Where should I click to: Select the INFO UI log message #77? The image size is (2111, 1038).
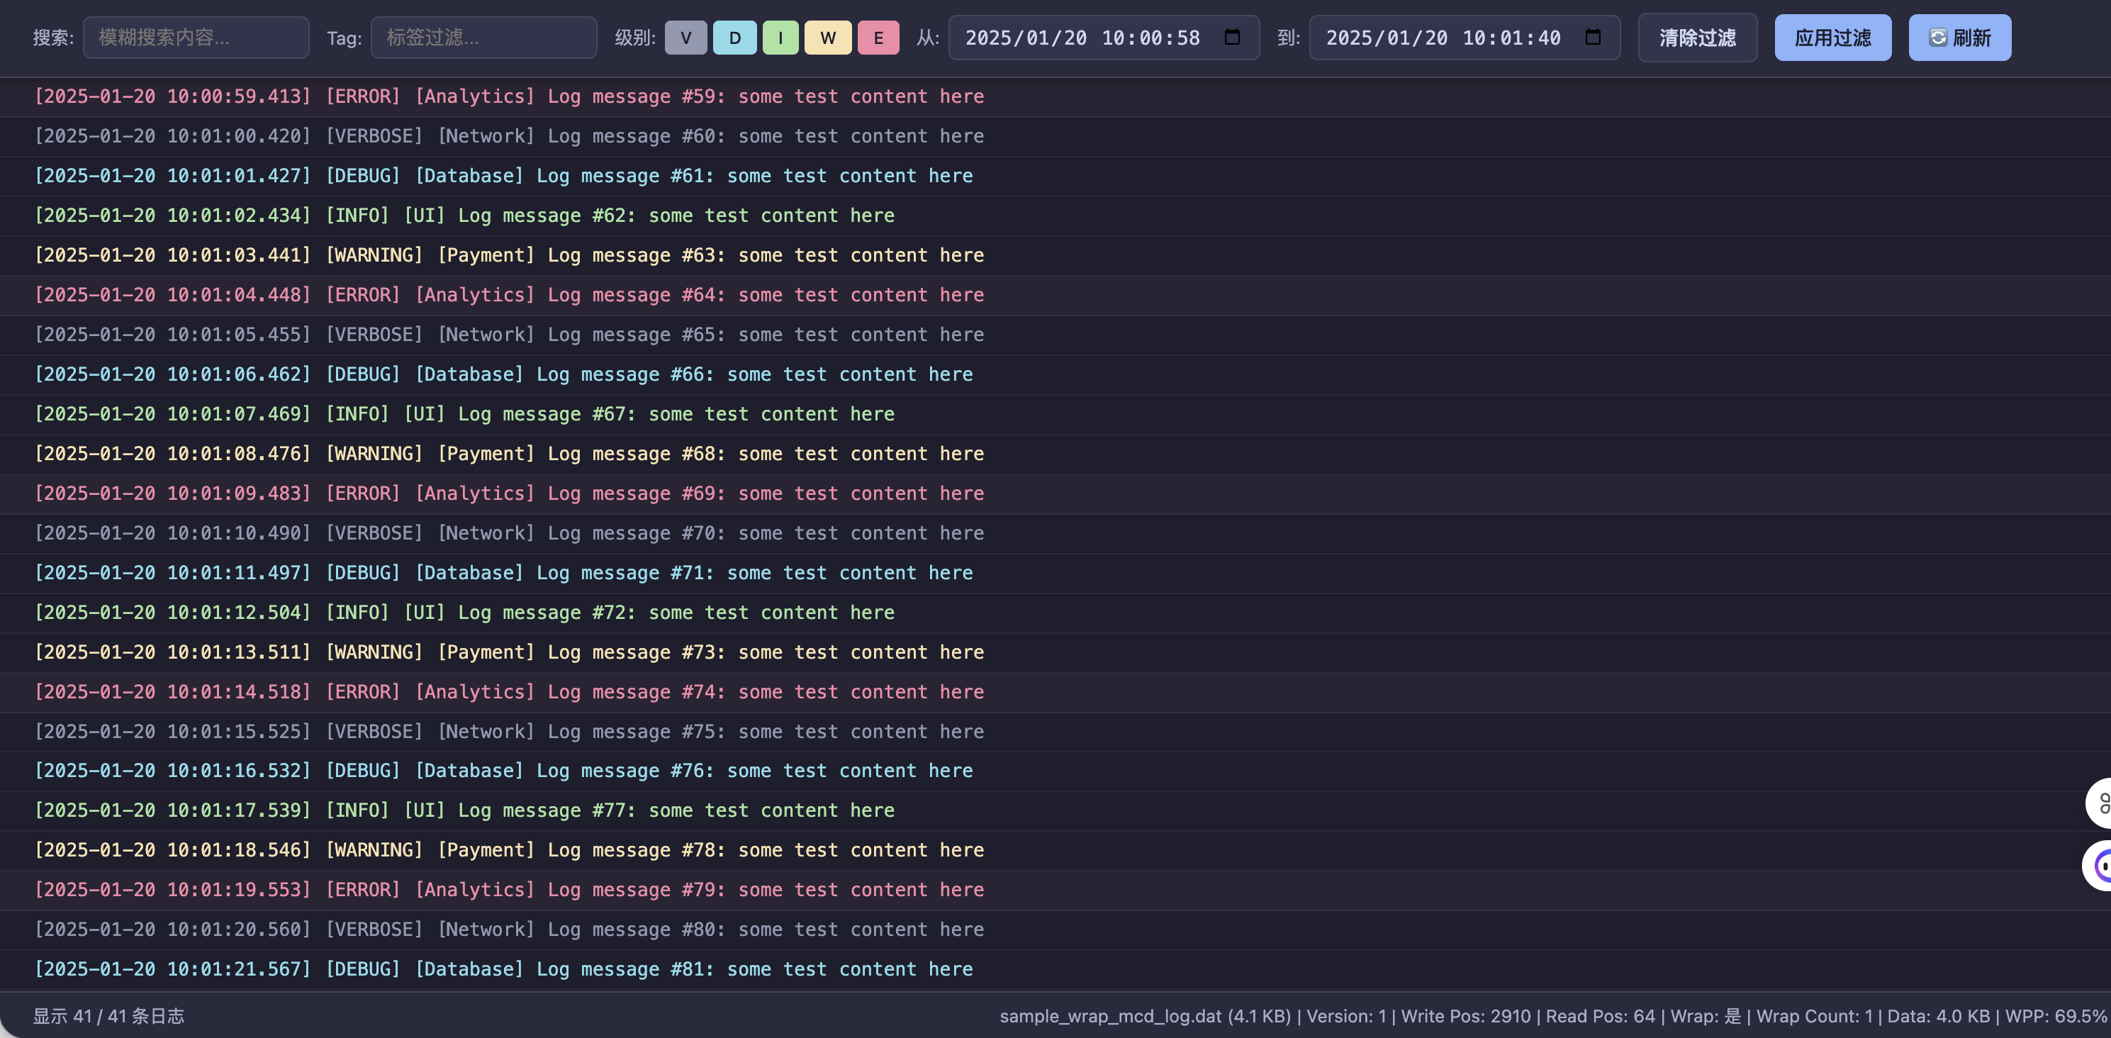pyautogui.click(x=1055, y=811)
